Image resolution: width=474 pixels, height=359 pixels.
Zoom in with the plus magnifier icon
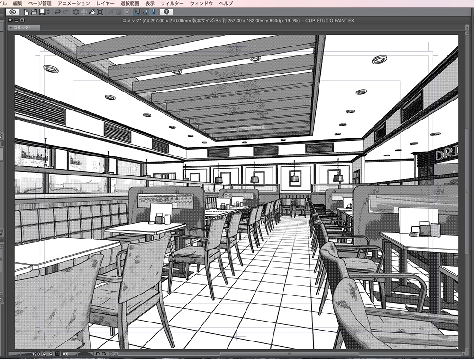tap(51, 354)
